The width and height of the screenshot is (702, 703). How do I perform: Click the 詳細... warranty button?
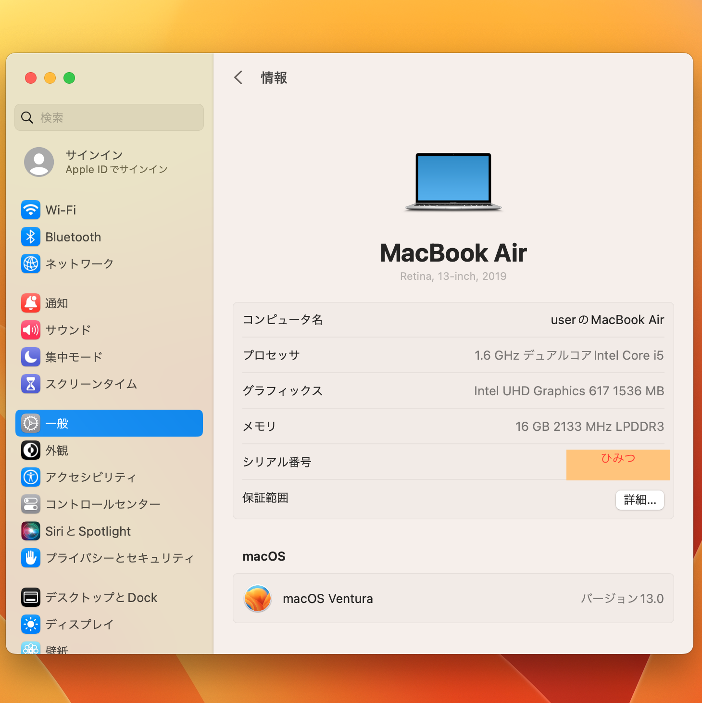click(639, 500)
